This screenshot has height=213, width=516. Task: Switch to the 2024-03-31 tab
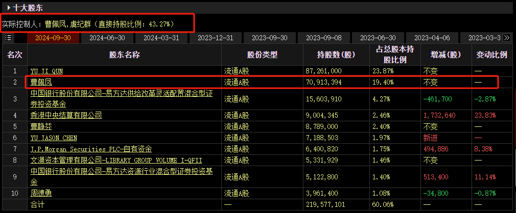click(161, 38)
